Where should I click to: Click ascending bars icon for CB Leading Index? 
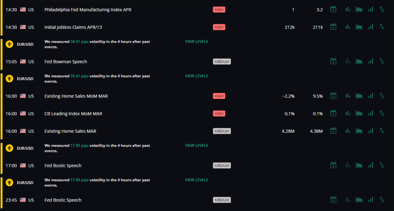click(x=371, y=113)
